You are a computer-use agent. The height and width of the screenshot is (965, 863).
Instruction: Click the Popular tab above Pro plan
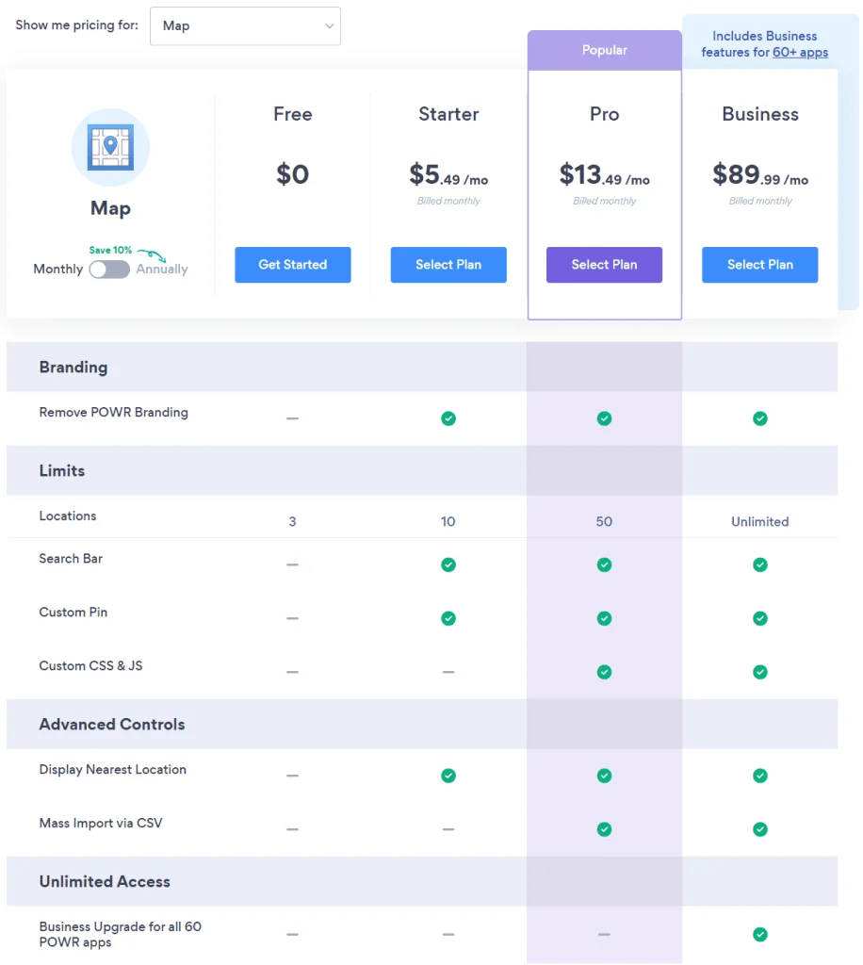[604, 50]
